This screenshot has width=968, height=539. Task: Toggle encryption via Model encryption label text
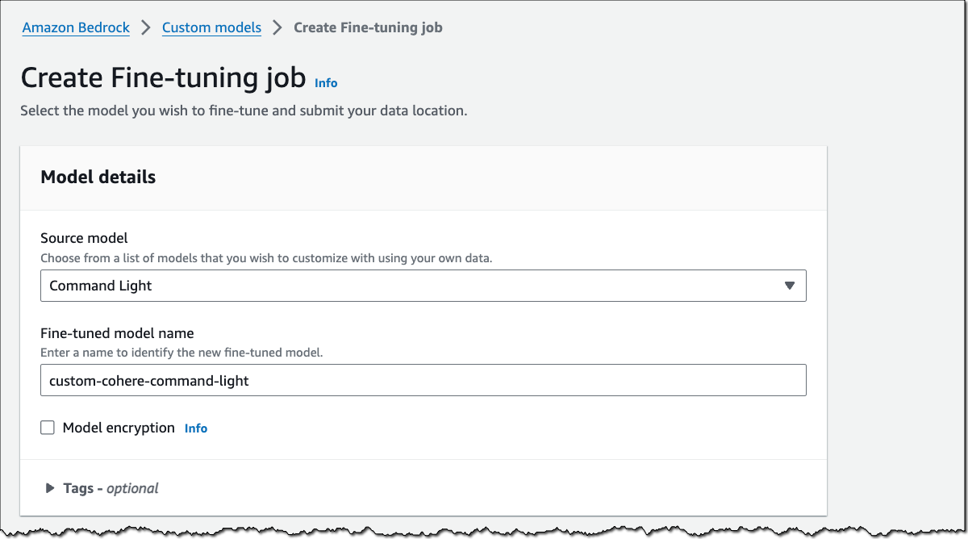click(119, 428)
